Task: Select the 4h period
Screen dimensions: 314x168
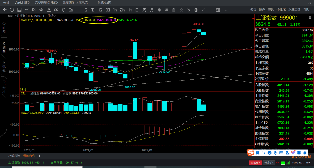Action: pos(130,10)
